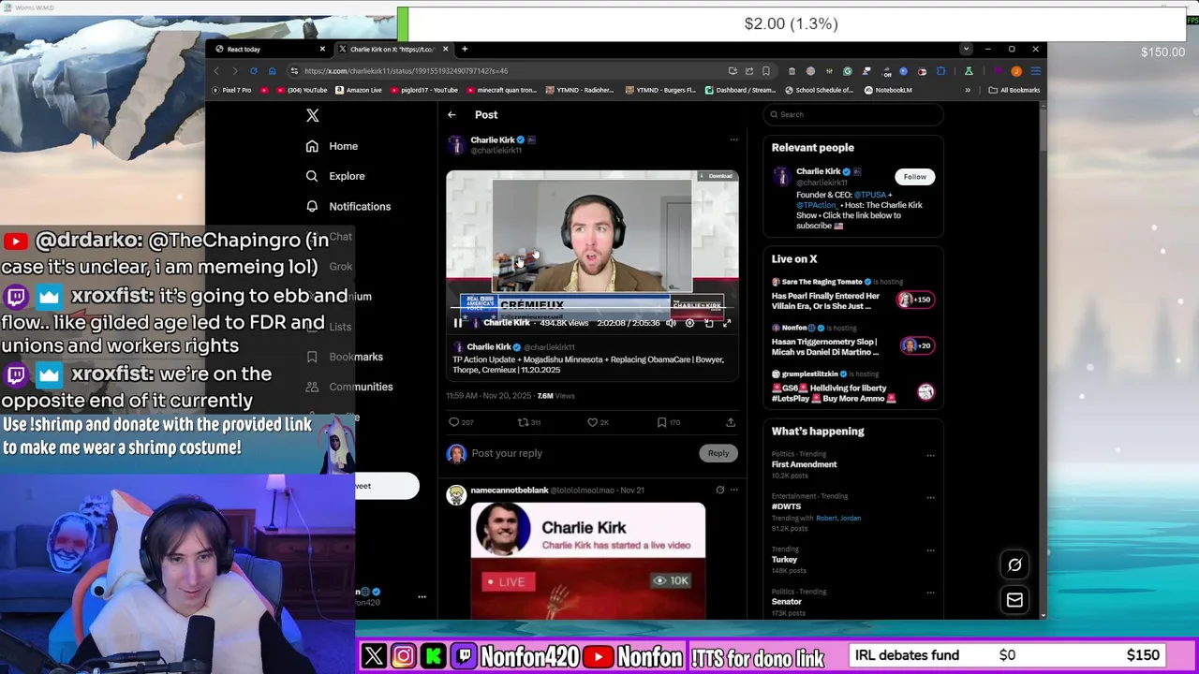Bookmark this page via the address bar icon

[x=765, y=71]
